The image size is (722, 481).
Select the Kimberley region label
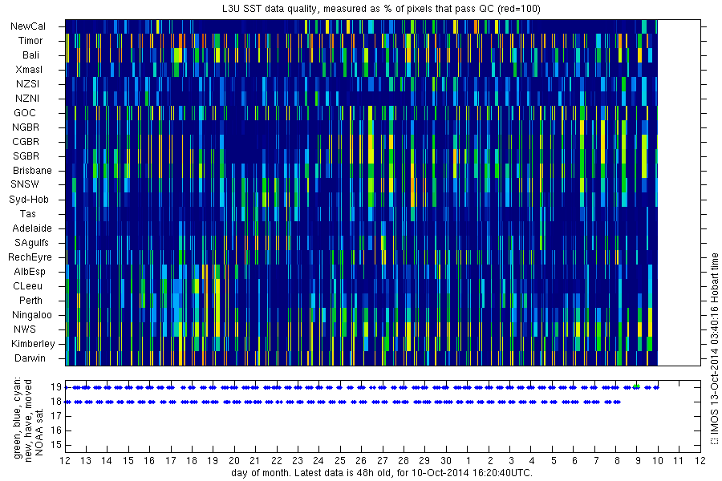33,344
